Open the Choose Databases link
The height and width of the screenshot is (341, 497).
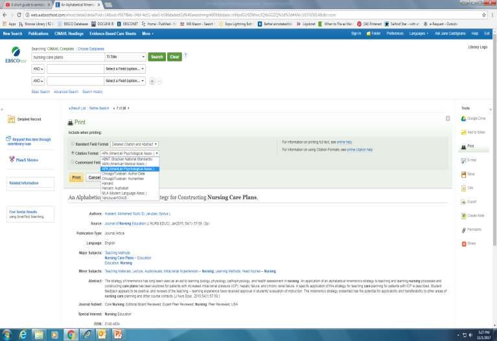pos(91,49)
